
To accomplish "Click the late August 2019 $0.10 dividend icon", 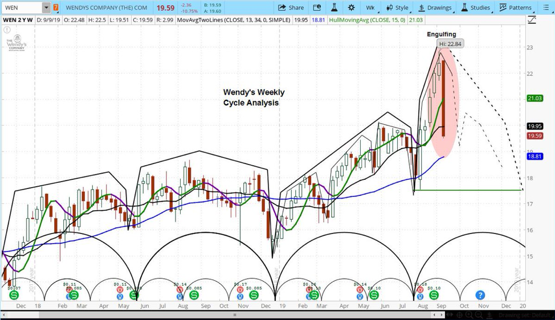I will 434,295.
